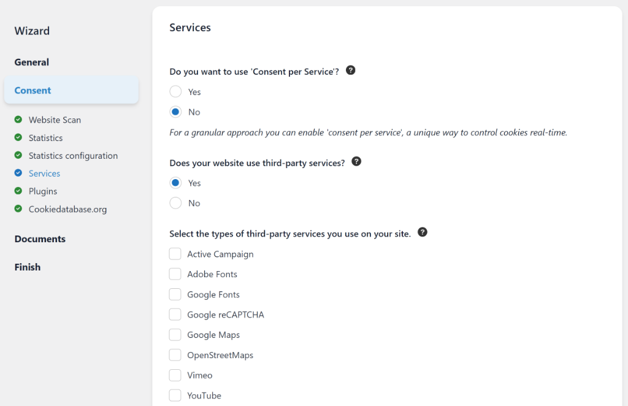Check the OpenStreetMaps option
Screen dimensions: 628x406
(x=175, y=354)
